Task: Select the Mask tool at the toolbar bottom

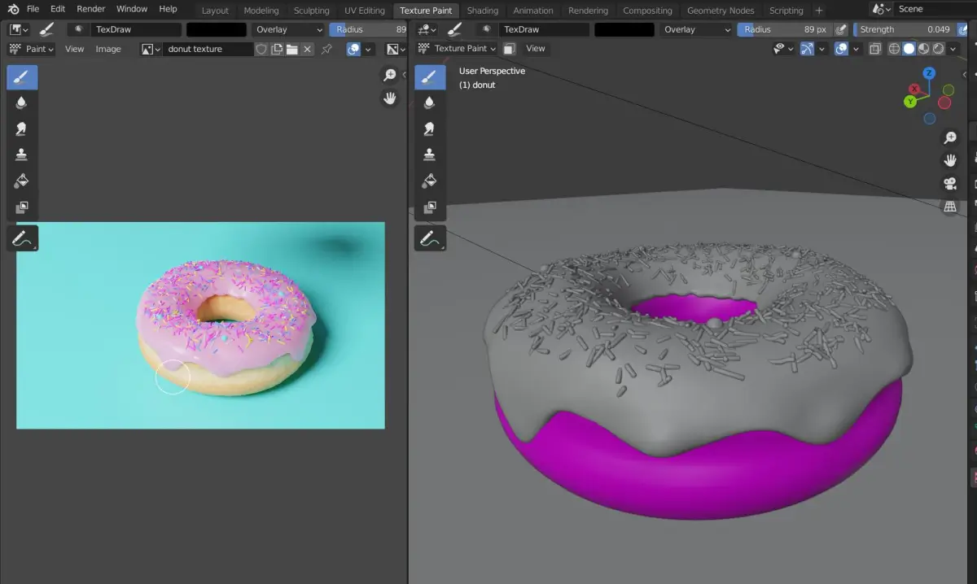Action: [x=22, y=207]
